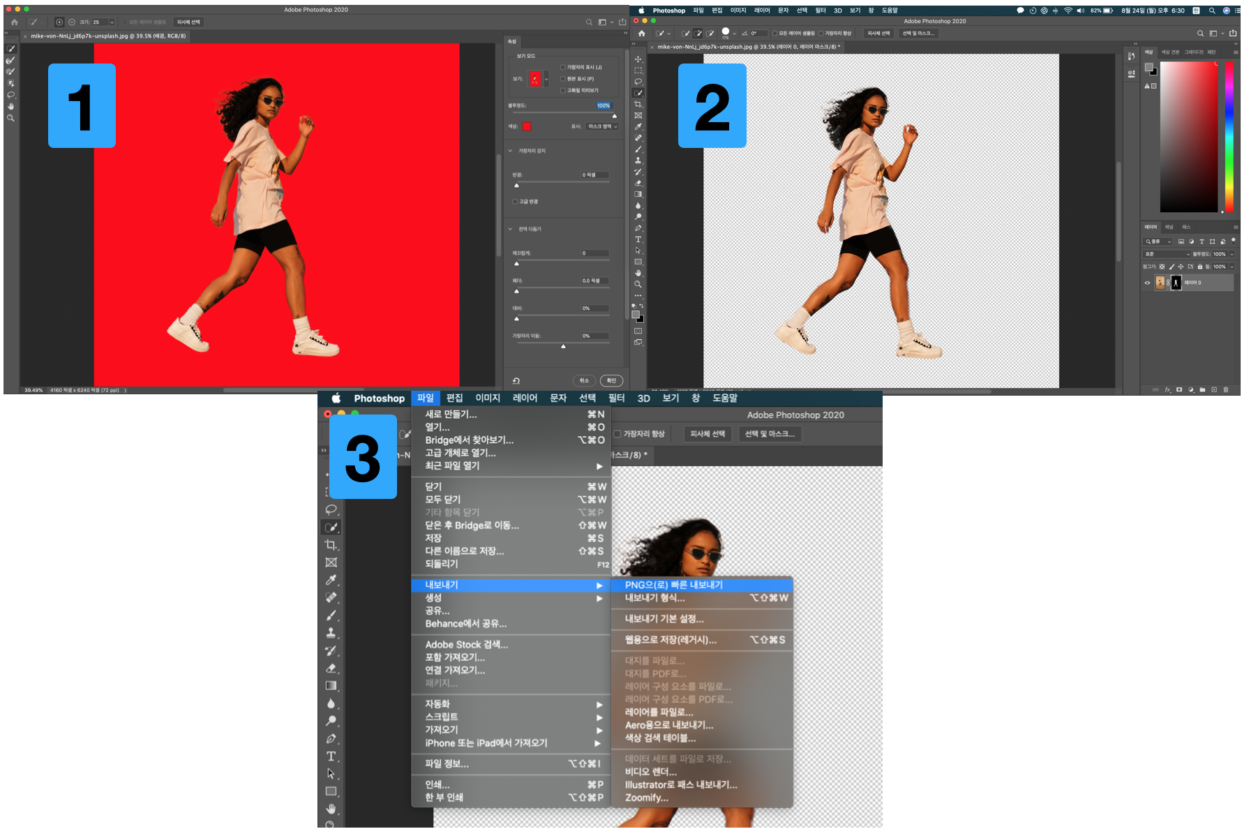Click the add-to-selection plus icon in the red-canvas window
Viewport: 1242px width, 829px height.
click(x=59, y=22)
